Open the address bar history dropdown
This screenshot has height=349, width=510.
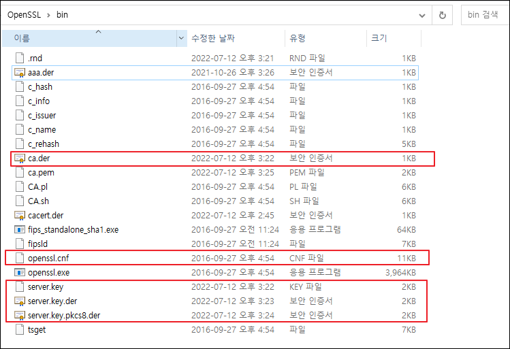pyautogui.click(x=422, y=15)
